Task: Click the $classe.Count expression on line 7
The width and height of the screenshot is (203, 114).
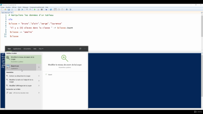Action: (x=65, y=28)
